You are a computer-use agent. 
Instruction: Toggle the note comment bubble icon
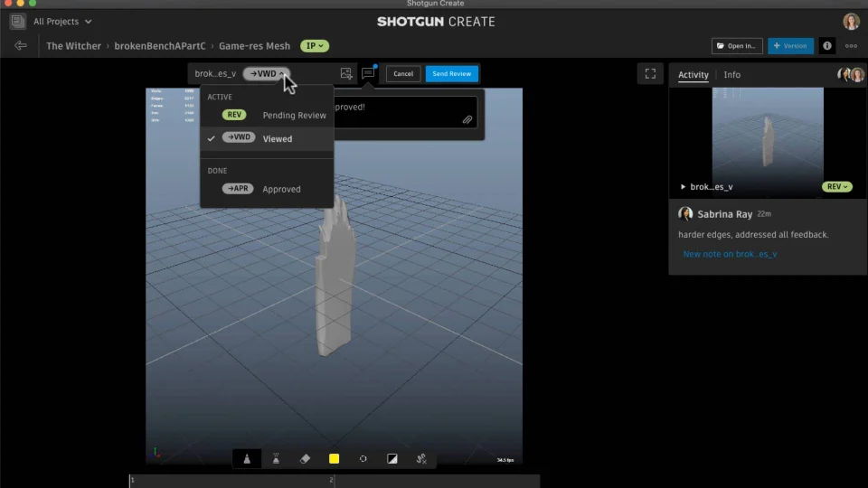point(368,73)
